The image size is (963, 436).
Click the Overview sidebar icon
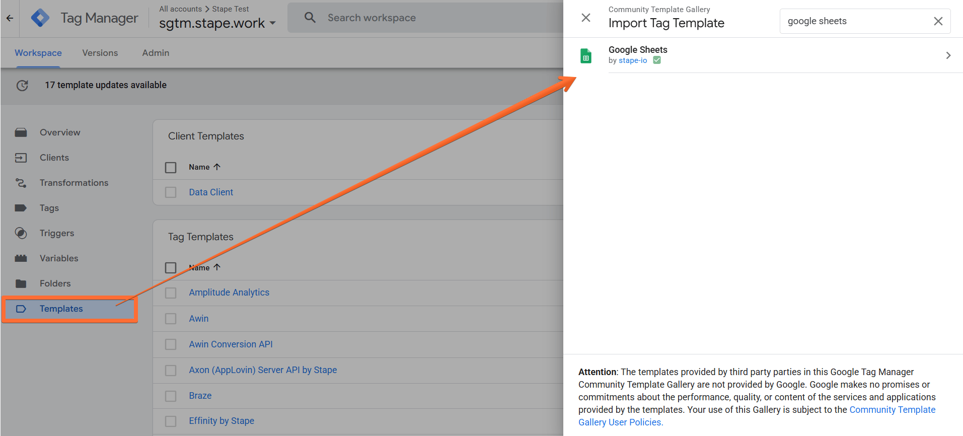[21, 132]
